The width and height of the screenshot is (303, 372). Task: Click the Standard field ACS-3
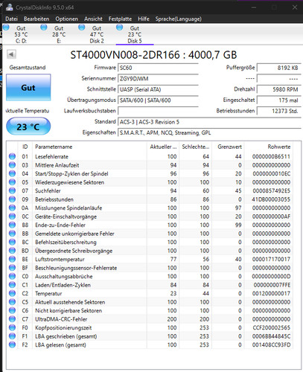[x=209, y=122]
